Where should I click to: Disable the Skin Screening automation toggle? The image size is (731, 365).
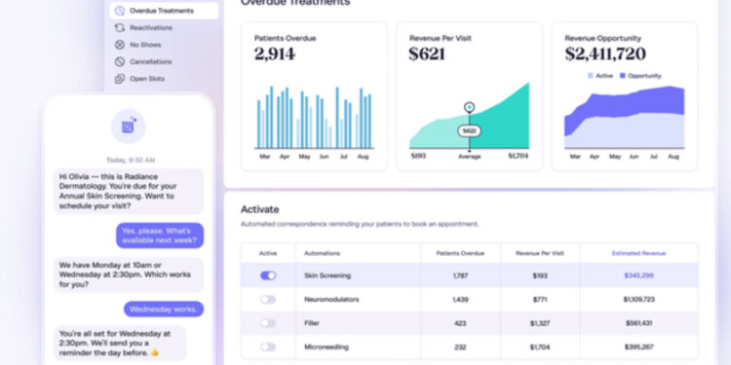pyautogui.click(x=268, y=275)
